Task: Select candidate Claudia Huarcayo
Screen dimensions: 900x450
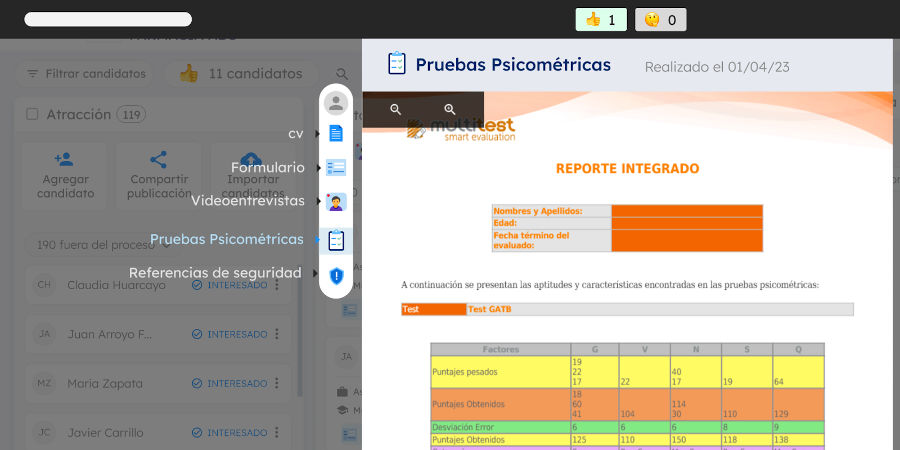Action: click(x=116, y=285)
